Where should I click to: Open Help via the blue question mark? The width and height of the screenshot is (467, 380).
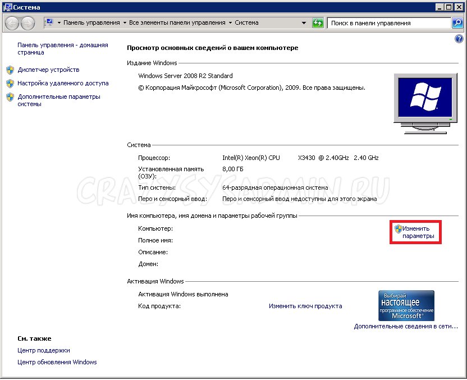[x=459, y=39]
